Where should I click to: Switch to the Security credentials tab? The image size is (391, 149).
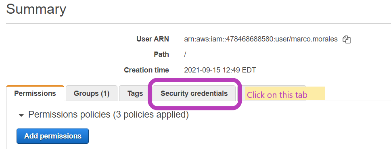click(194, 93)
